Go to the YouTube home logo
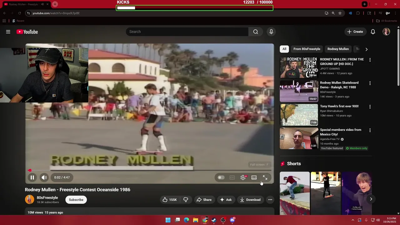The image size is (400, 225). pyautogui.click(x=27, y=32)
